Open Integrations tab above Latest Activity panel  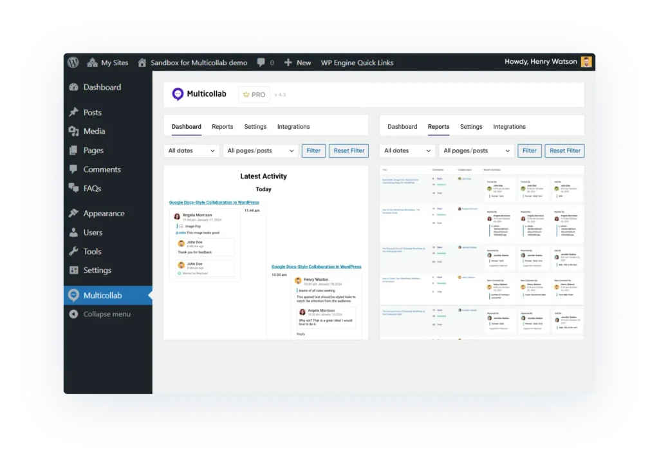[x=293, y=127]
